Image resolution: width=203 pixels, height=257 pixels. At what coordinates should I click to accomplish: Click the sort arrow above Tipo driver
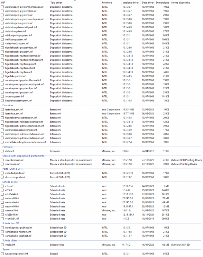coord(75,1)
